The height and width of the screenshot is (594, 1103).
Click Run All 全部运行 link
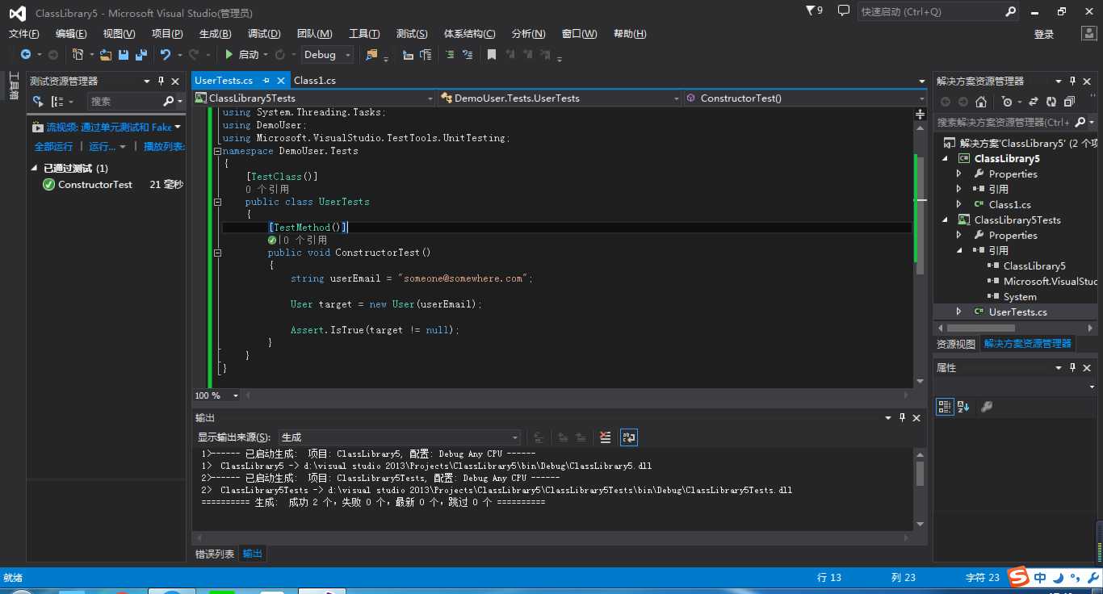(53, 146)
